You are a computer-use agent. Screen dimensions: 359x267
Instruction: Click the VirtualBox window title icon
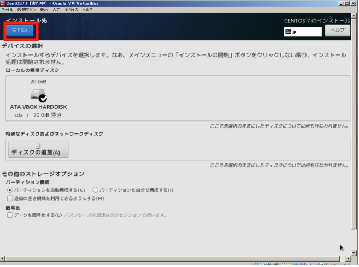(3, 3)
